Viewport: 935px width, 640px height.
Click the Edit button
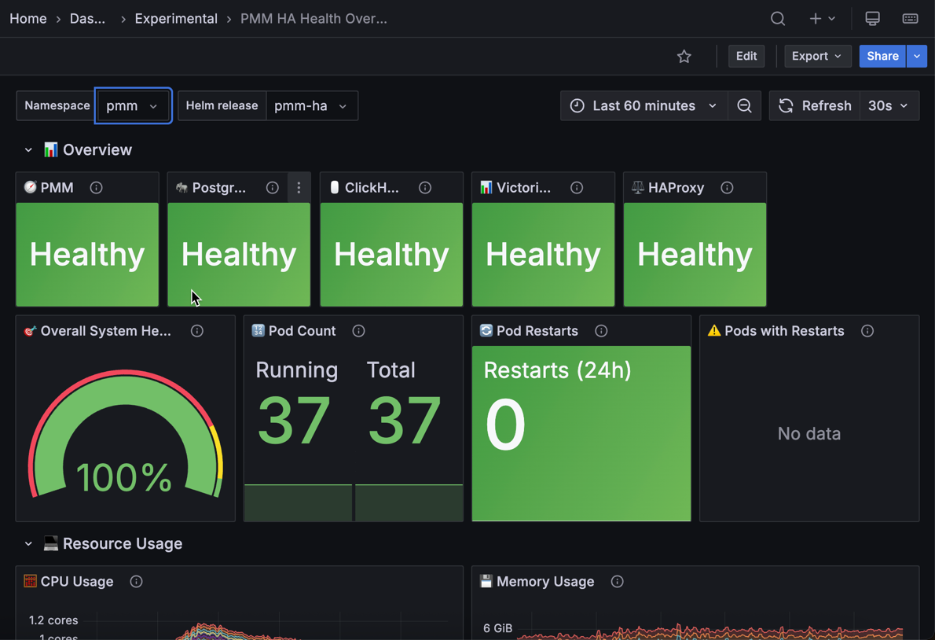(x=746, y=56)
